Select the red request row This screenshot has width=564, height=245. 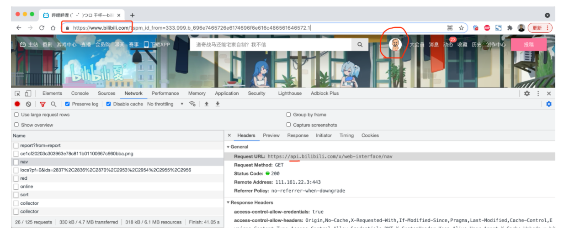[x=117, y=178]
